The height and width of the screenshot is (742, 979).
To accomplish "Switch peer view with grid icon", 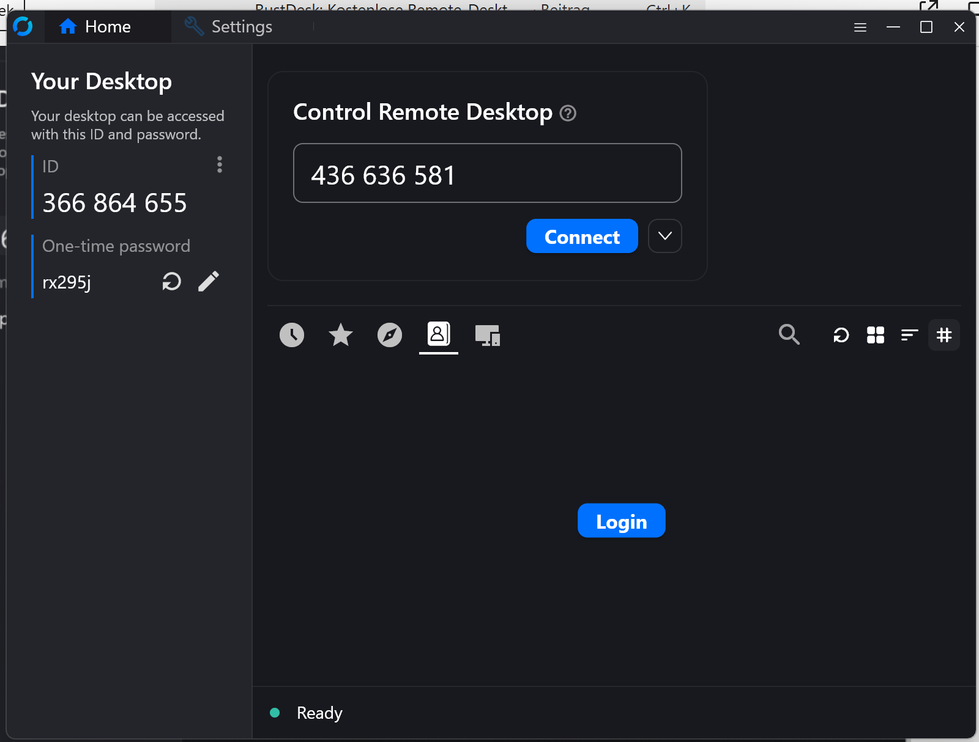I will [x=876, y=335].
